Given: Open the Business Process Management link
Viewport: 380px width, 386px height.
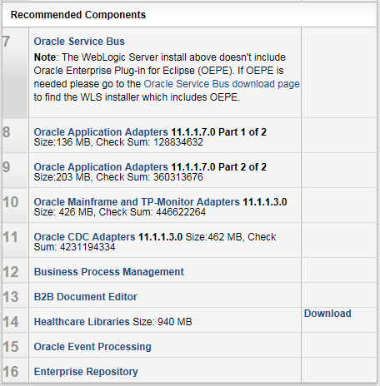Looking at the screenshot, I should tap(109, 272).
